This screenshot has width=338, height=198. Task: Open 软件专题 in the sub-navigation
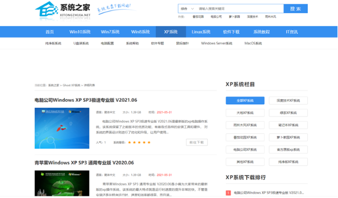157,43
